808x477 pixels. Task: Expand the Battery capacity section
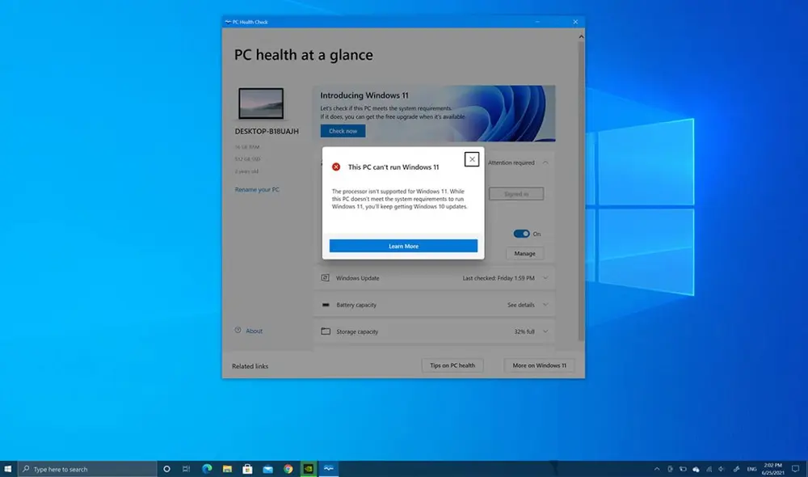coord(546,305)
